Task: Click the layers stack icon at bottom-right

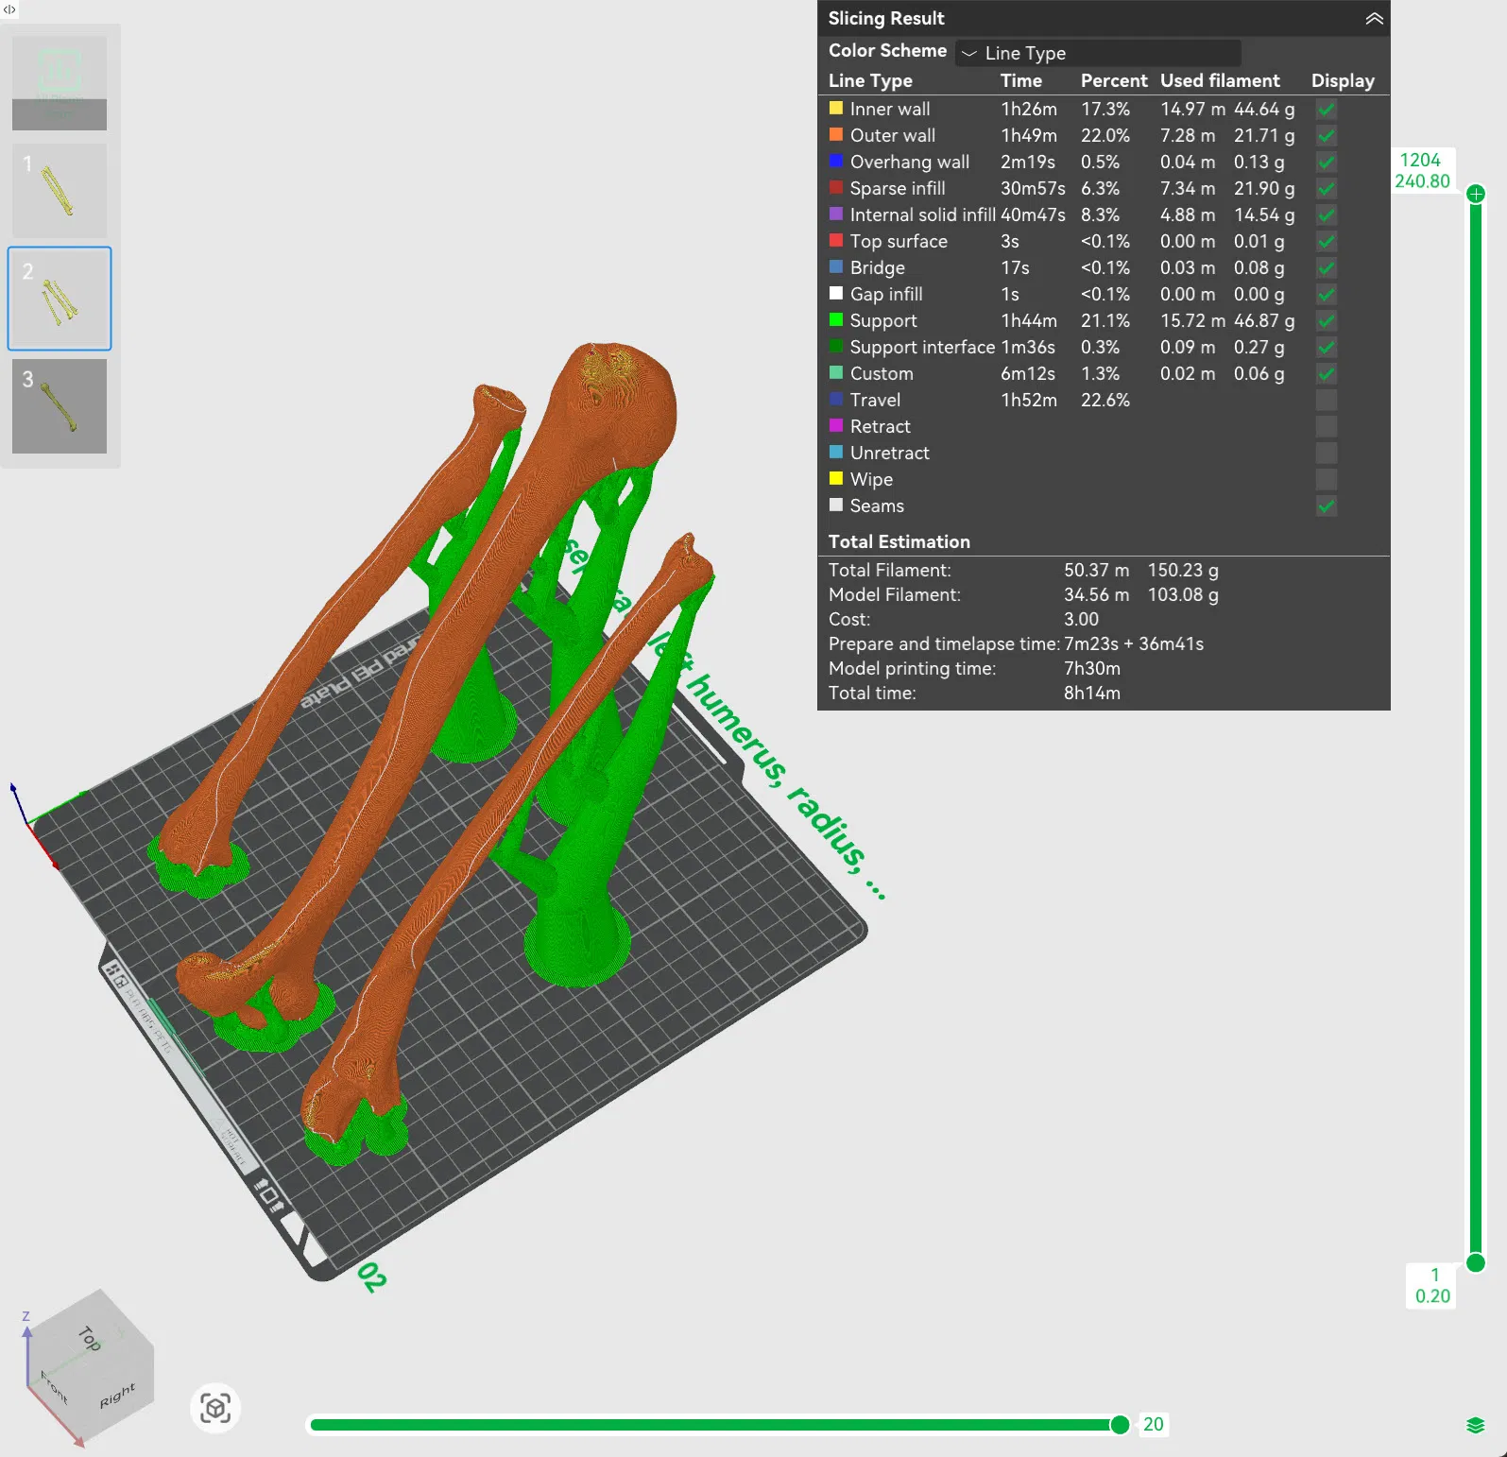Action: point(1475,1425)
